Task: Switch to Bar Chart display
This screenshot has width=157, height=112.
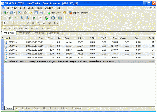Action: [5, 18]
